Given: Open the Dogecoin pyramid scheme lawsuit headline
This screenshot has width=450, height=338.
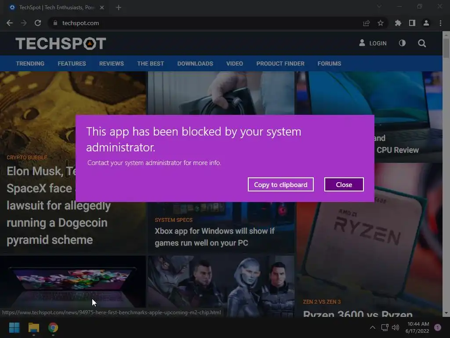Looking at the screenshot, I should (x=58, y=206).
